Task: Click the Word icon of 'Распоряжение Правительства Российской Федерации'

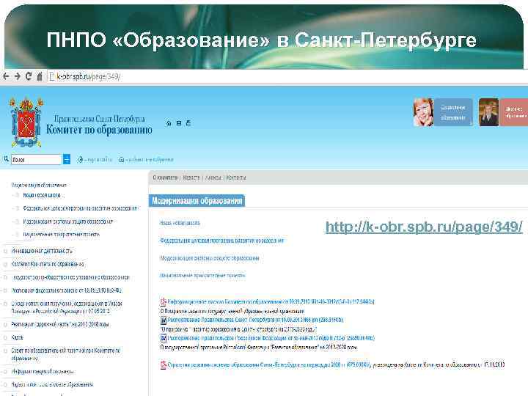Action: [x=164, y=338]
